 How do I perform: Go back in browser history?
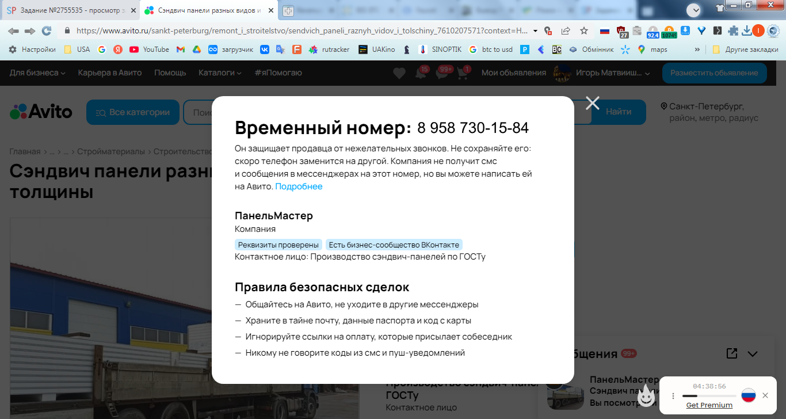tap(13, 31)
